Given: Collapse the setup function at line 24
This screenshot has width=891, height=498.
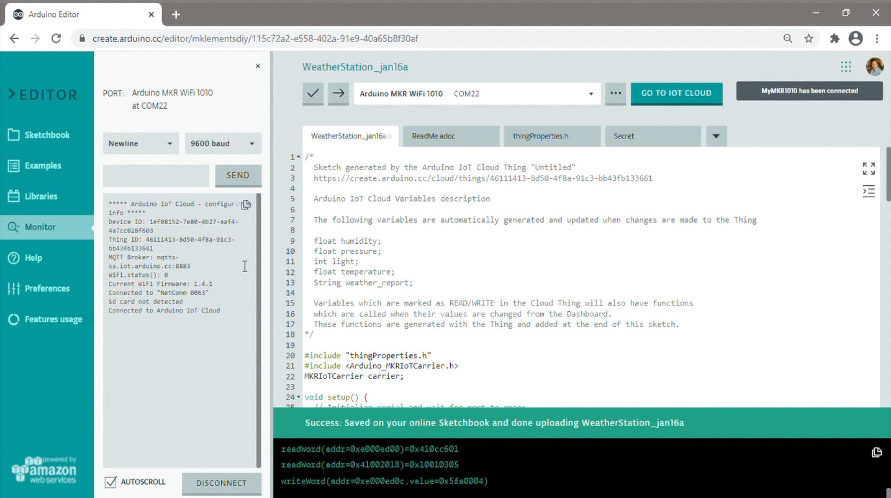Looking at the screenshot, I should coord(298,397).
